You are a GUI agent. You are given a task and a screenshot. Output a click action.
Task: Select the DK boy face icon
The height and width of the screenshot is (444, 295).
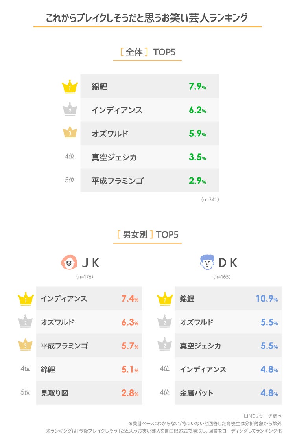[207, 262]
